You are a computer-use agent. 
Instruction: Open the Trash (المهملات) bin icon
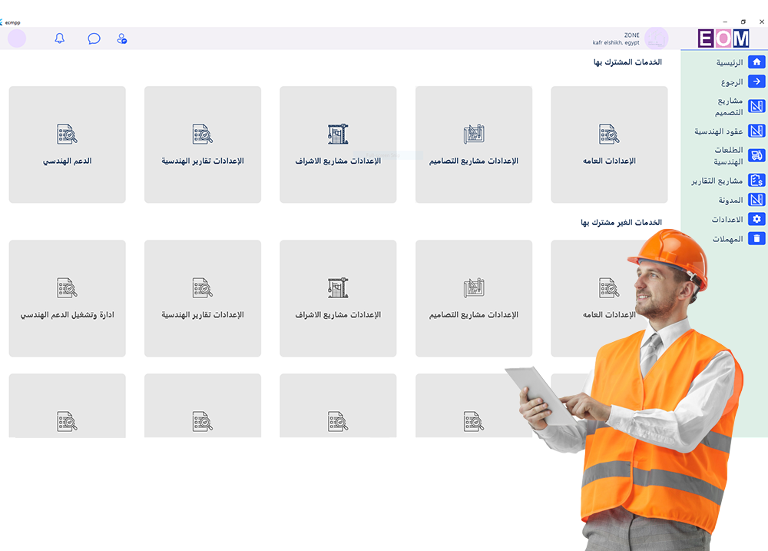click(x=756, y=238)
